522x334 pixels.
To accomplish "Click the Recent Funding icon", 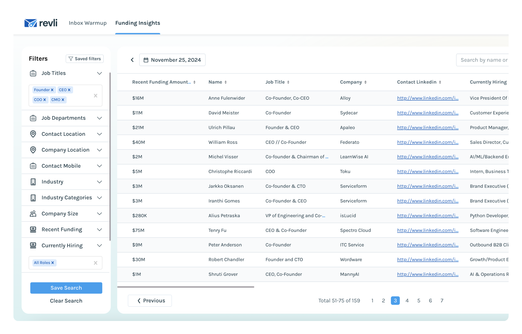I will pos(33,230).
